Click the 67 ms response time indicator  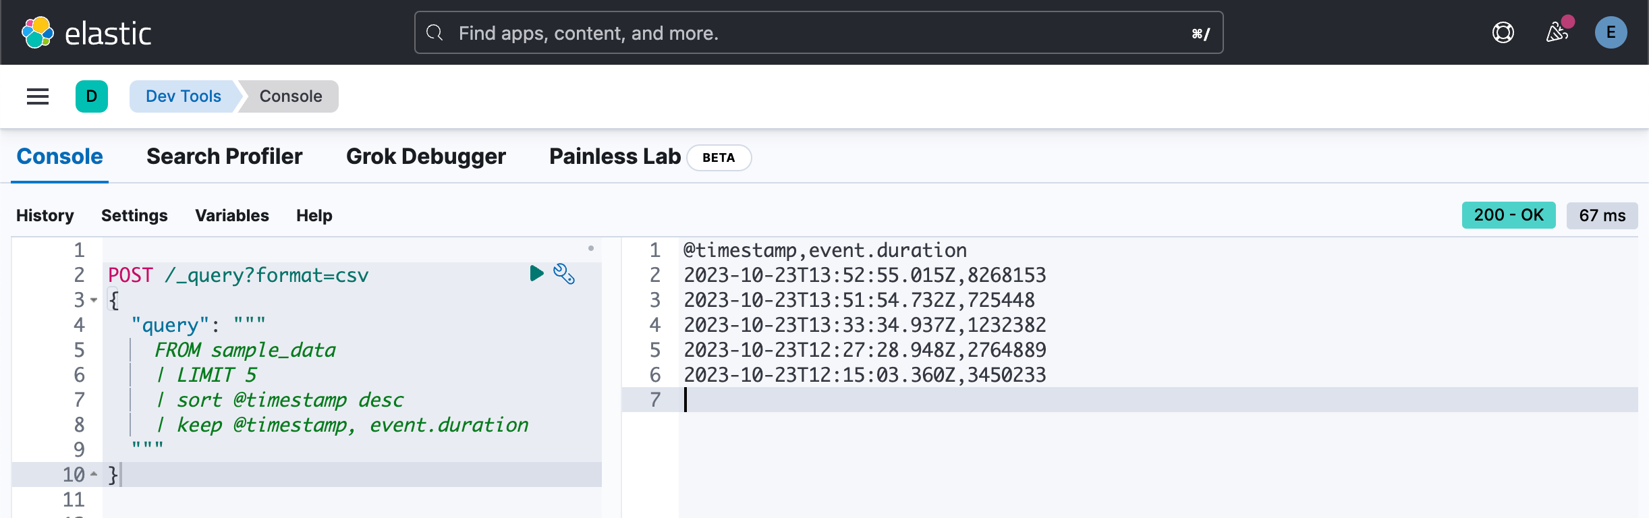point(1602,215)
